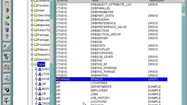The height and width of the screenshot is (105, 187).
Task: Select the DR$THS_FPHRASE table row
Action: [112, 68]
